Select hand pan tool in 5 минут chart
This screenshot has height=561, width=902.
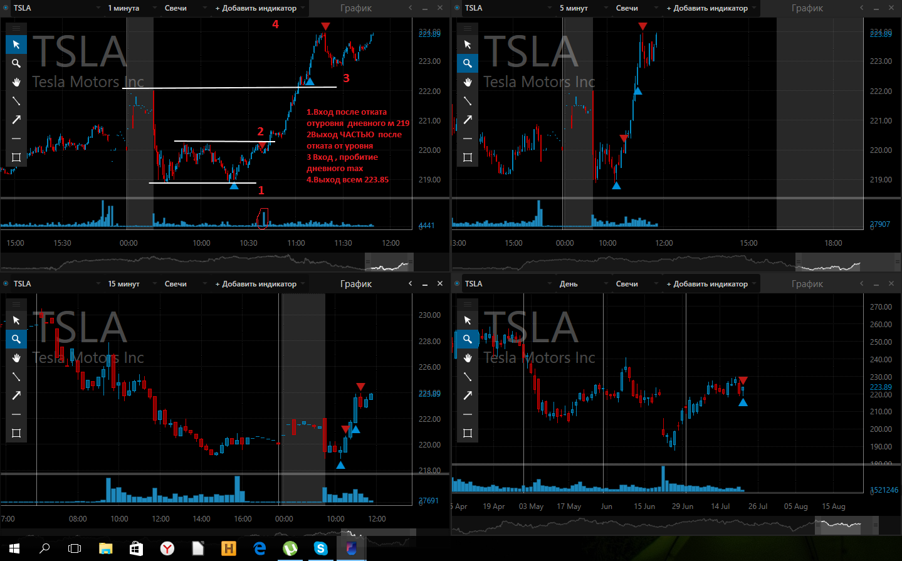(x=468, y=82)
